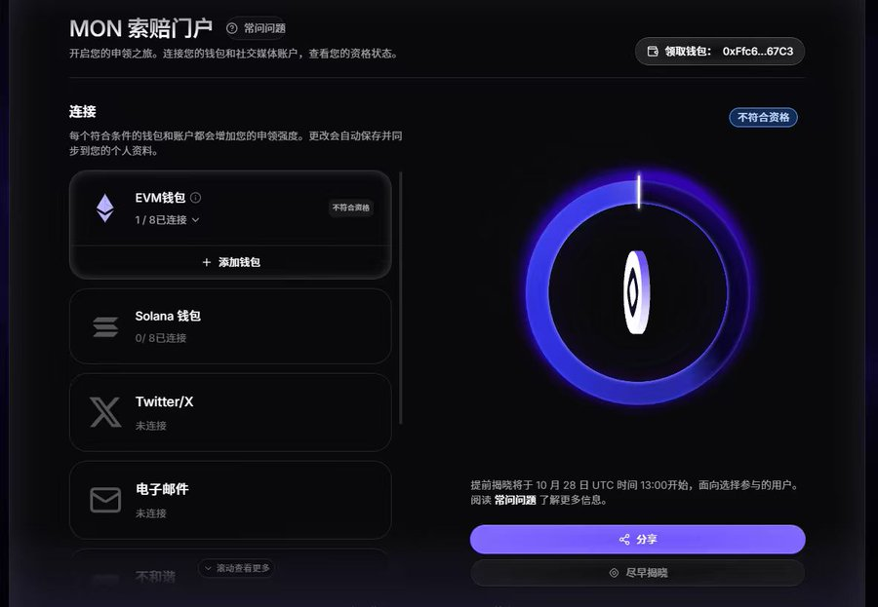Click the Solana wallet logo icon
The width and height of the screenshot is (878, 607).
point(105,327)
